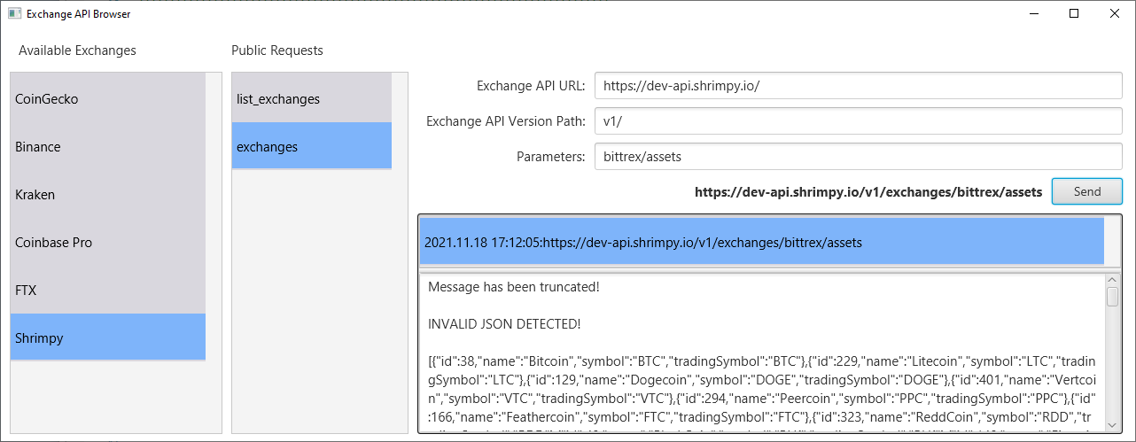
Task: Select the 17:12:05 request history entry
Action: pos(761,242)
